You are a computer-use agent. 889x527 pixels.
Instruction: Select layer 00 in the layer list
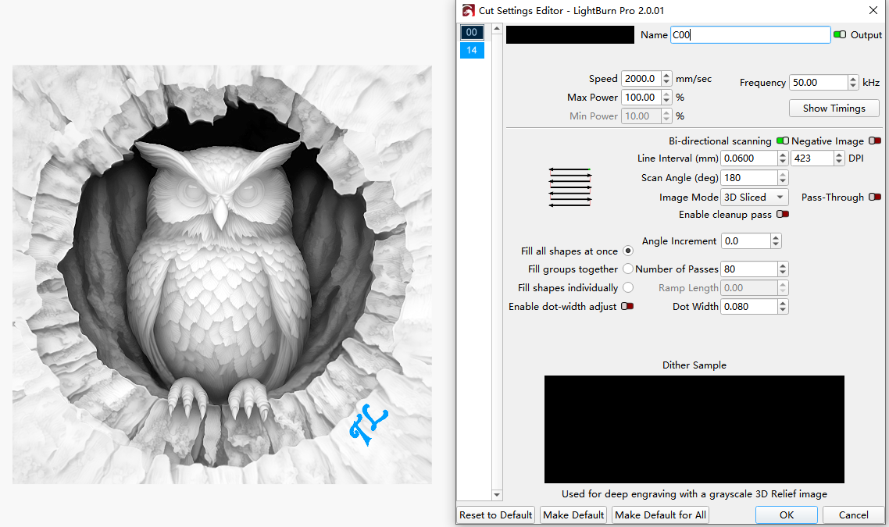click(472, 32)
